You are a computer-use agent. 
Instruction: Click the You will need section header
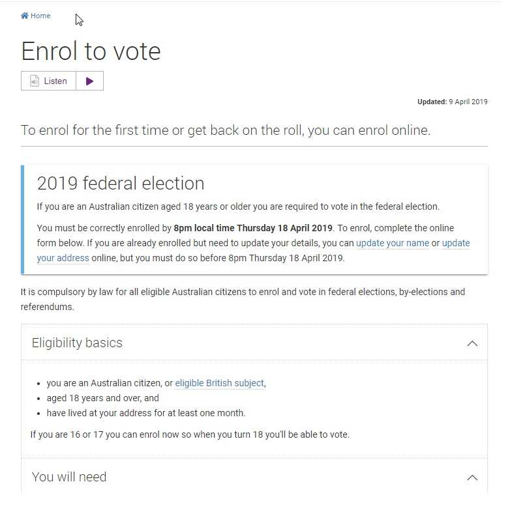[69, 477]
